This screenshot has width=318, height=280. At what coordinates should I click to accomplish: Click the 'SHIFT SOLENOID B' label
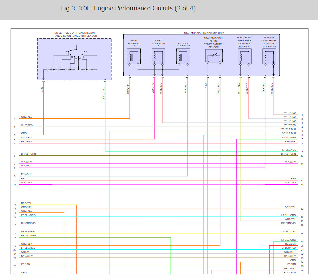158,43
